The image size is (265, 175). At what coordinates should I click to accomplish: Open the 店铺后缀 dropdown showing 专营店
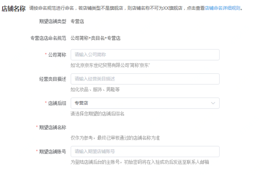[x=145, y=103]
